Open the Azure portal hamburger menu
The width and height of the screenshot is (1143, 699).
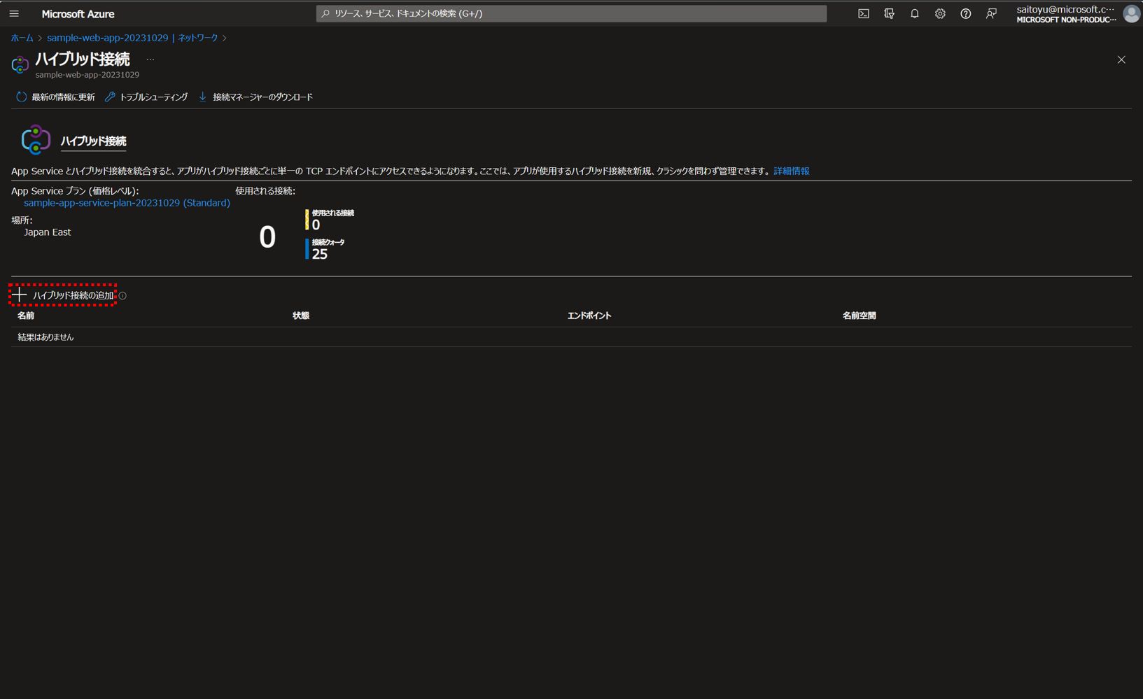[14, 13]
